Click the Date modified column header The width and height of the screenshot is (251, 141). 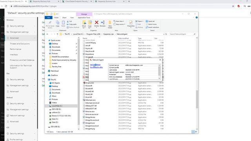pyautogui.click(x=123, y=38)
